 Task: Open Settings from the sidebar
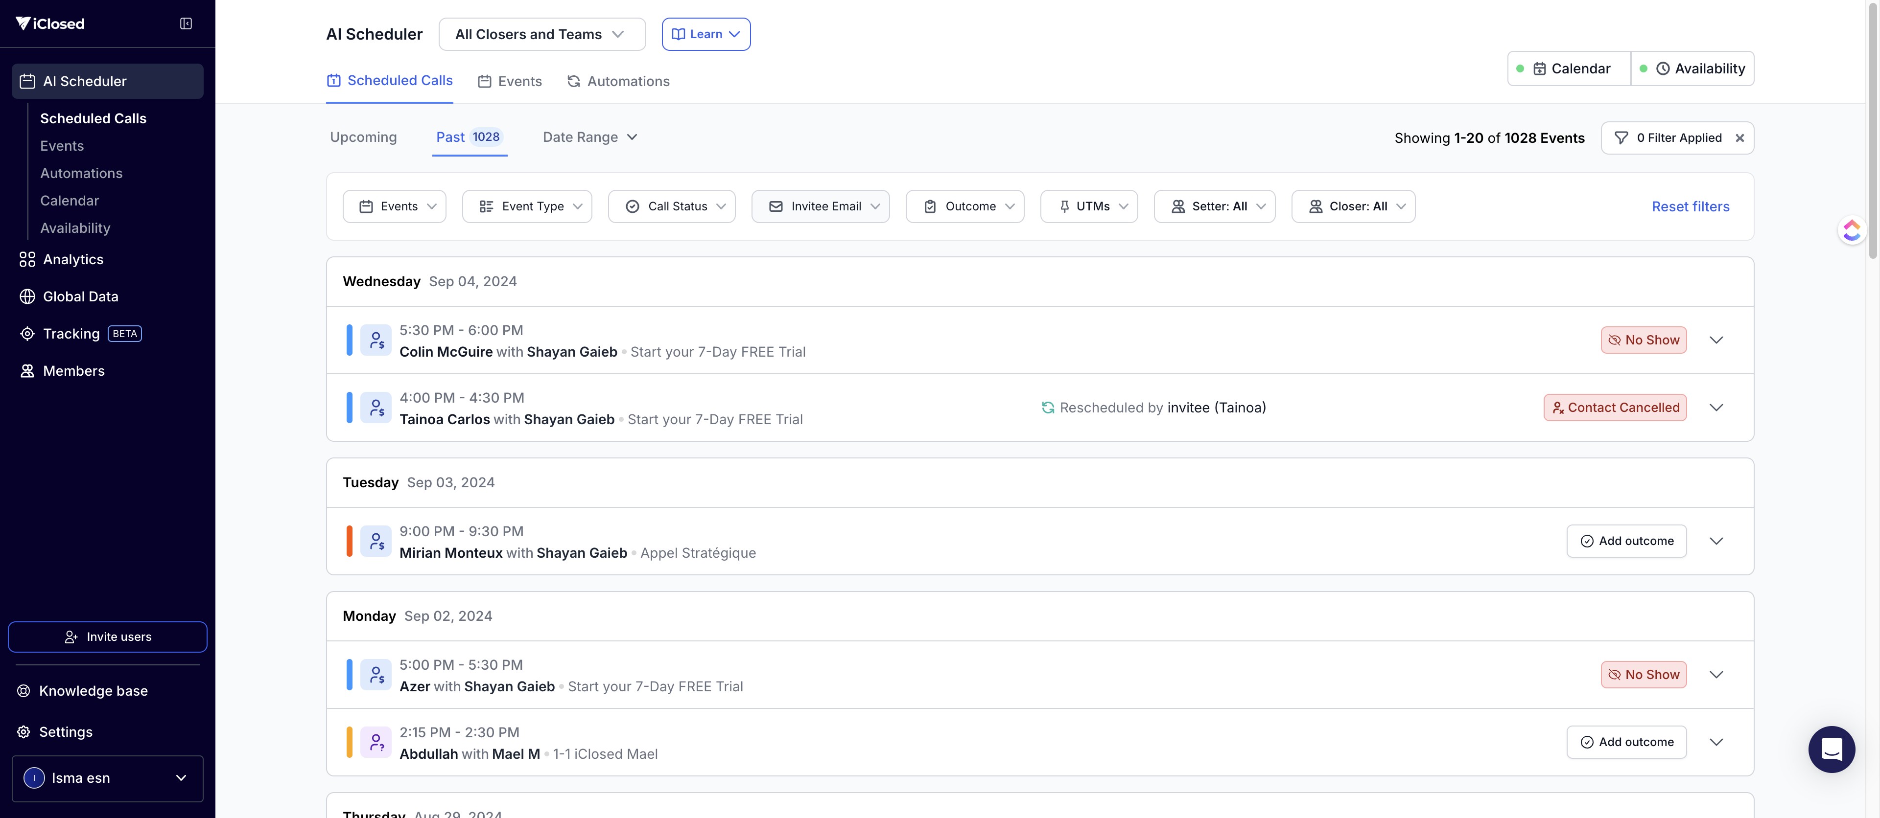tap(66, 732)
